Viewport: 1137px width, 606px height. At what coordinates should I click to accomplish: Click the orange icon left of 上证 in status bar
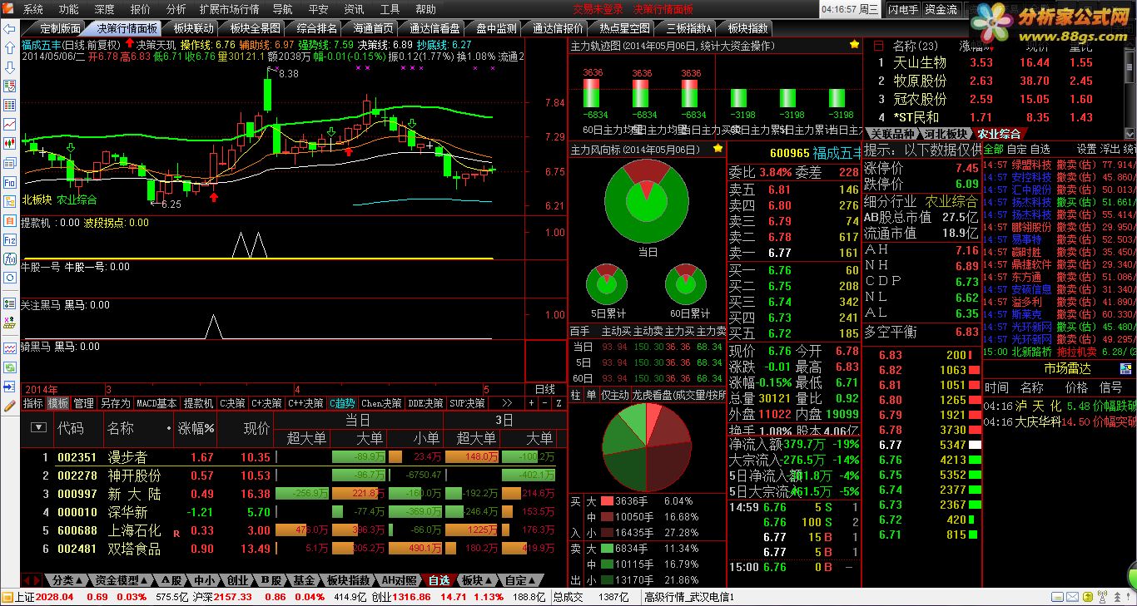[x=7, y=597]
